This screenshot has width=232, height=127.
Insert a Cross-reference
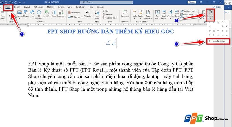[110, 18]
